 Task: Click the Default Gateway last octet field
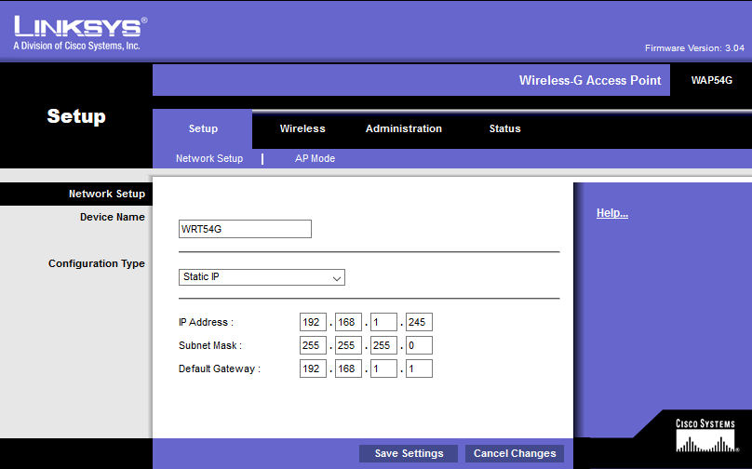(419, 368)
